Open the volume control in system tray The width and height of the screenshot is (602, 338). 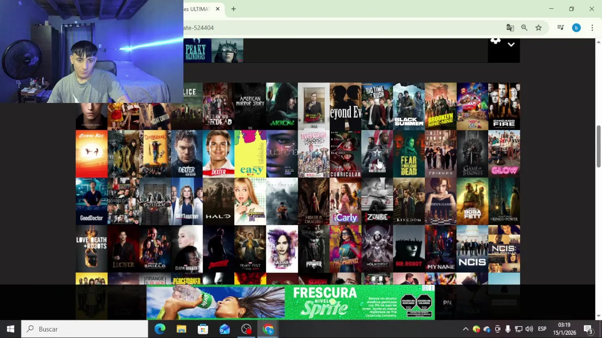tap(529, 329)
